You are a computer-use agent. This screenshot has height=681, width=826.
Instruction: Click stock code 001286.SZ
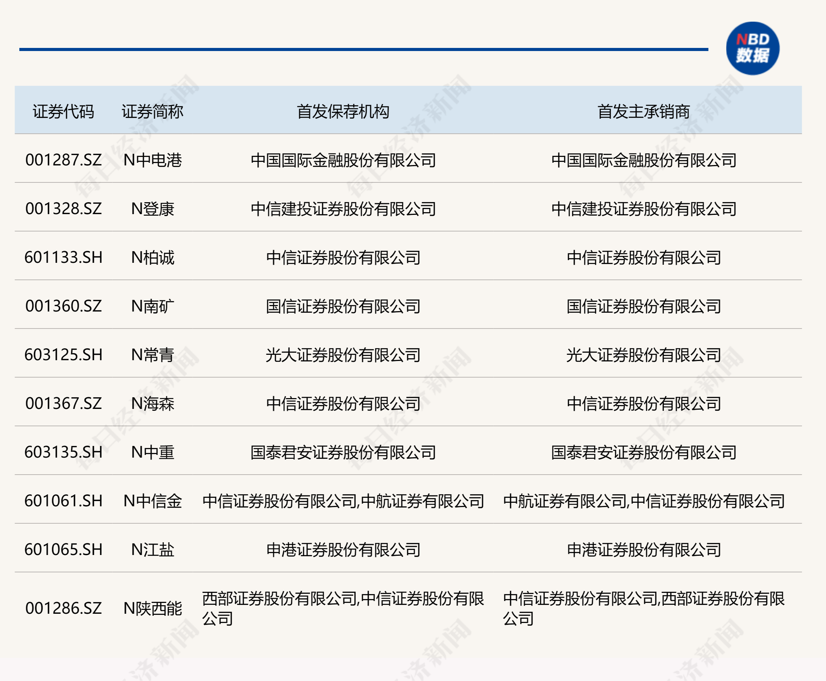tap(63, 608)
